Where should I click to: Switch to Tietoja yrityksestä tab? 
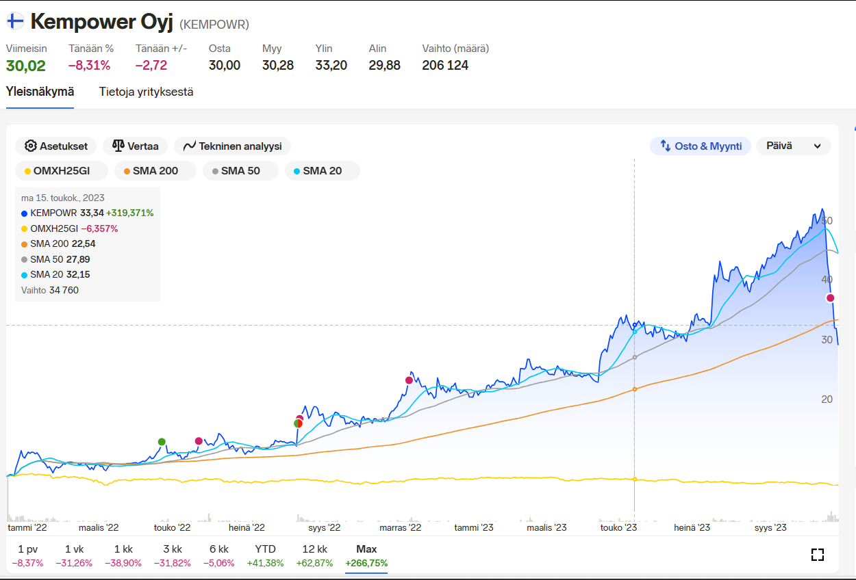pyautogui.click(x=146, y=92)
